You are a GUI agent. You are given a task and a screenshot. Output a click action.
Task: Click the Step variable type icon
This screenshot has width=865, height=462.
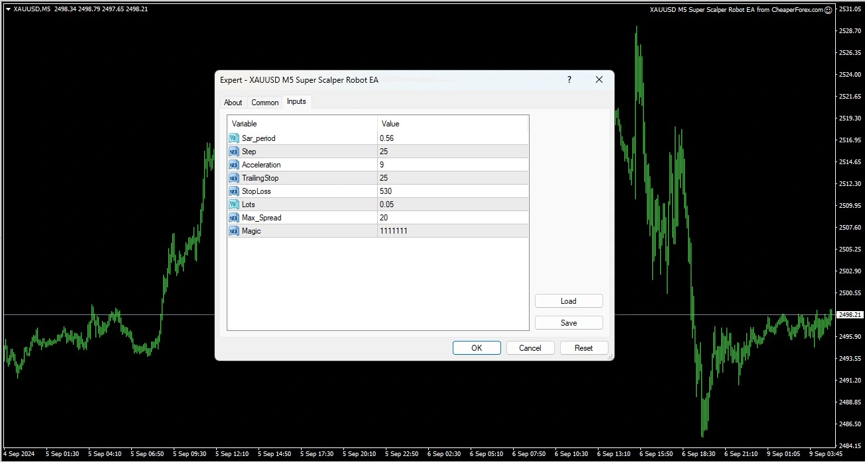click(x=233, y=152)
